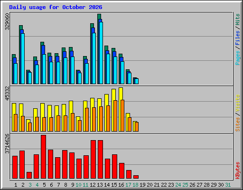
Task: Click green day 17 on the axis
Action: pos(128,185)
